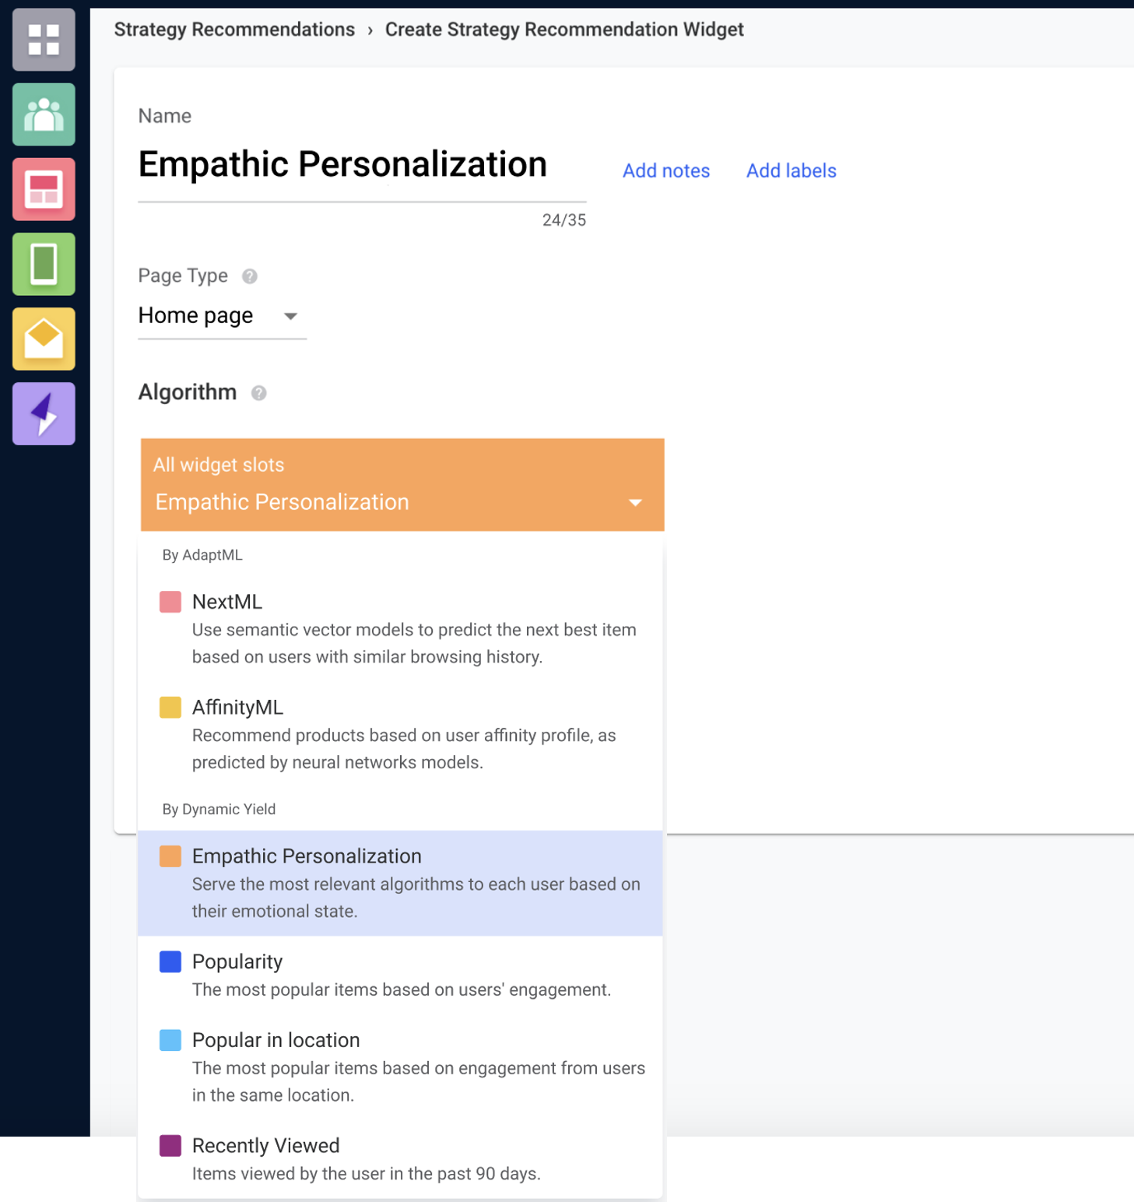
Task: Click the Add notes link
Action: click(x=666, y=170)
